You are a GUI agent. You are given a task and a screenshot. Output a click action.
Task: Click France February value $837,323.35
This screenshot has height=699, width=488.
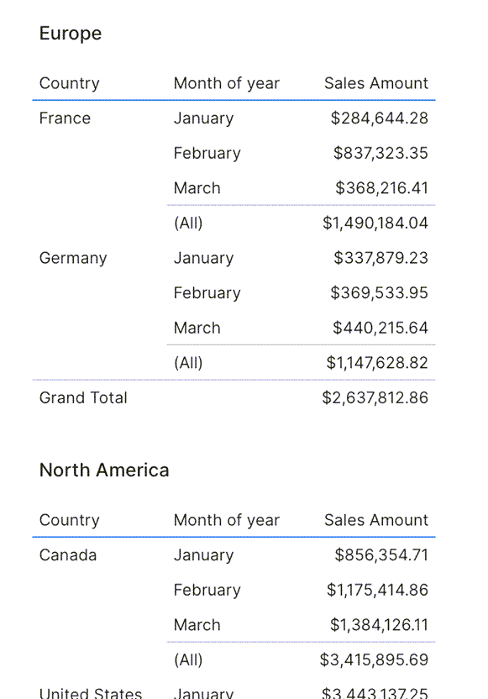tap(380, 153)
